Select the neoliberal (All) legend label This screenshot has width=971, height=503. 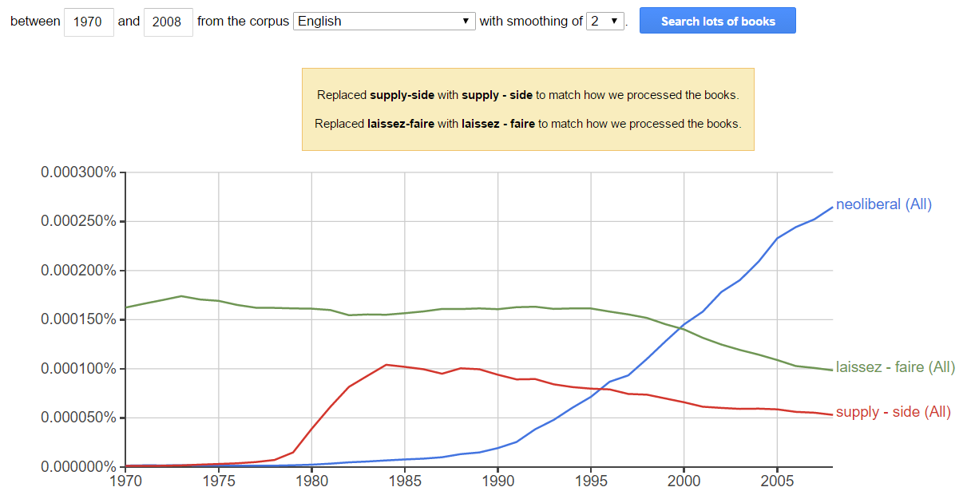pos(884,204)
